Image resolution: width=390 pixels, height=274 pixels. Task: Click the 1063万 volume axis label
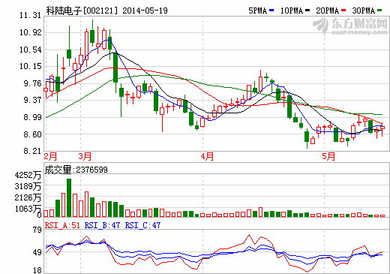click(x=28, y=209)
